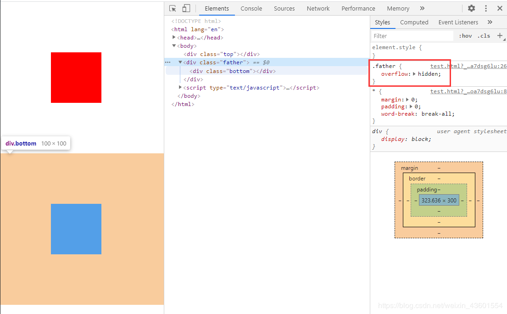Expand the margin shorthand triangle
Image resolution: width=507 pixels, height=314 pixels.
tap(407, 100)
